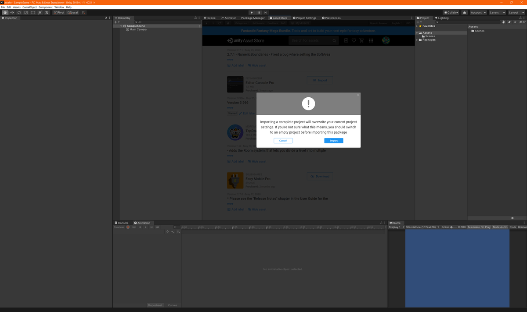Open the Hierarchy create plus dropdown
Viewport: 527px width, 312px height.
point(116,22)
